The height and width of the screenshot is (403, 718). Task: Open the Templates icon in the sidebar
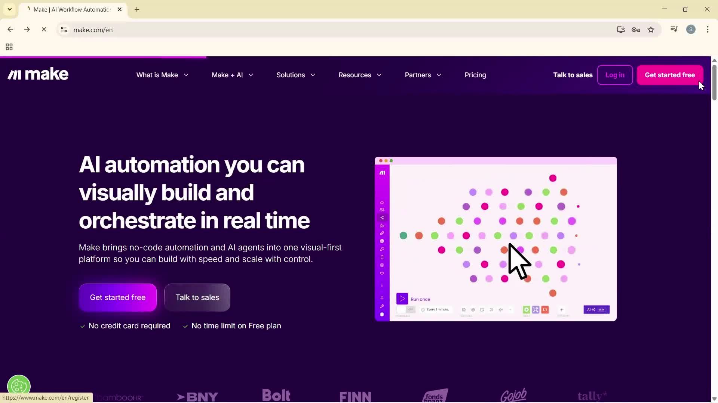point(382,225)
